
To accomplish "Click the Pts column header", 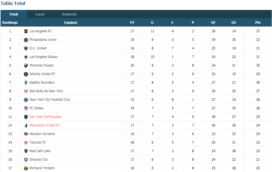I will coord(258,22).
